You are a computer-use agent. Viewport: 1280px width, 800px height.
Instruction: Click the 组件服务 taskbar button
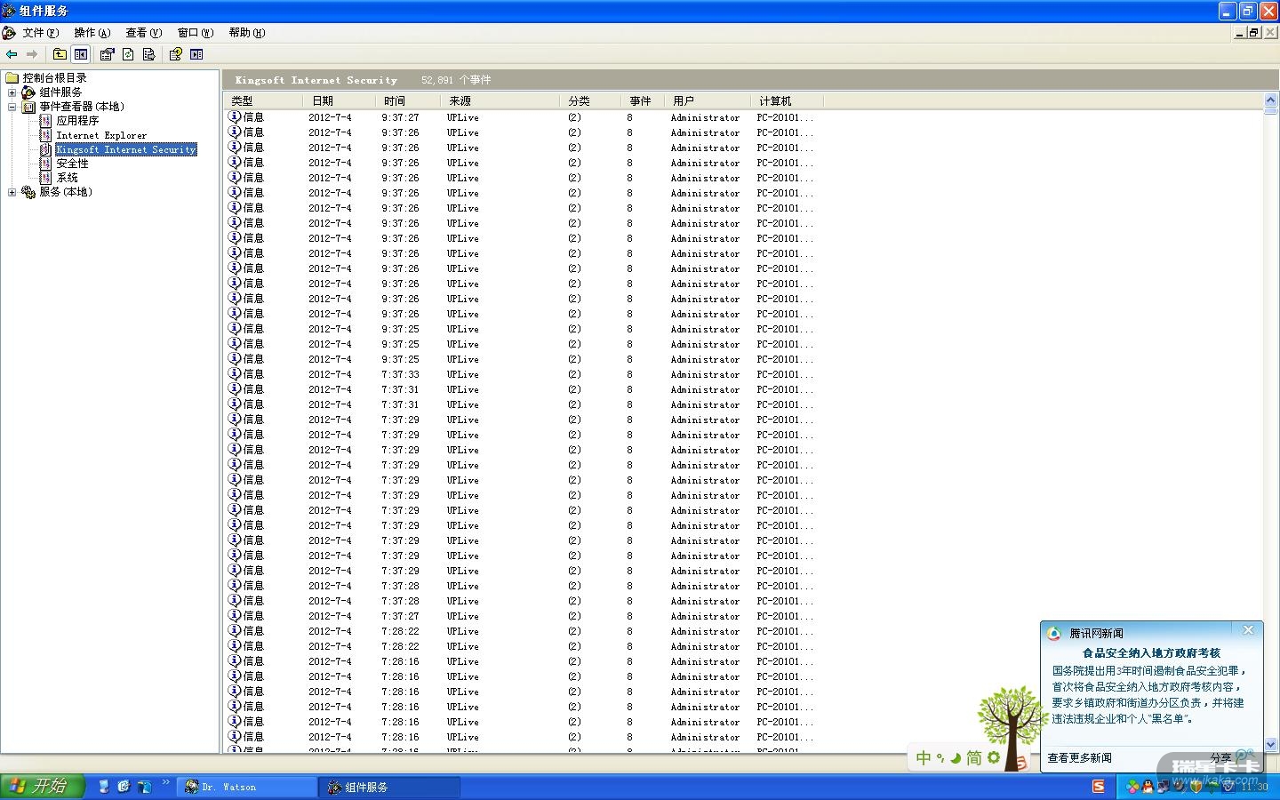pyautogui.click(x=390, y=787)
